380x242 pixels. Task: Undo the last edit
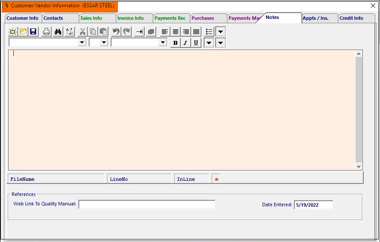tap(116, 31)
